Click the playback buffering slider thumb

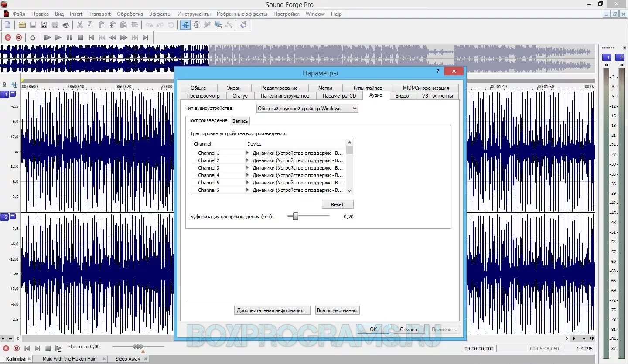pyautogui.click(x=295, y=216)
